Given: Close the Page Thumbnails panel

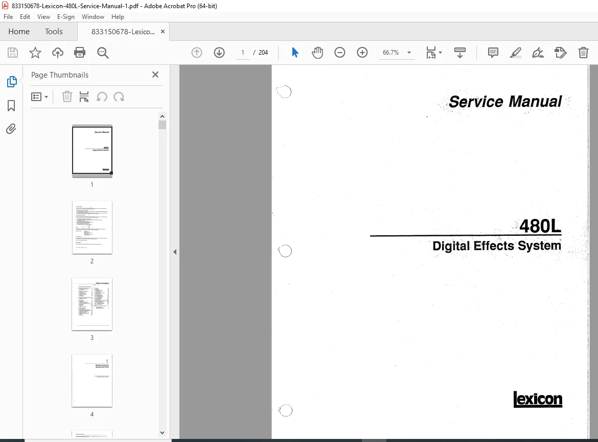Looking at the screenshot, I should [155, 75].
